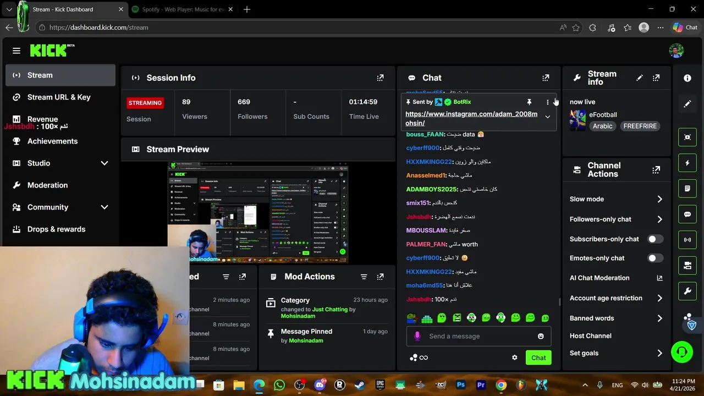
Task: Edit Stream info with the pencil icon
Action: pyautogui.click(x=639, y=78)
